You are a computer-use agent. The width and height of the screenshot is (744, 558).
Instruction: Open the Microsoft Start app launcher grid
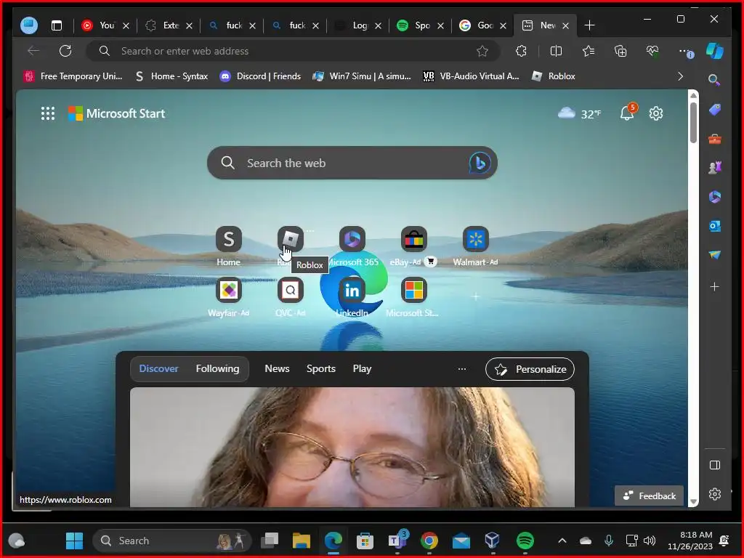point(48,113)
